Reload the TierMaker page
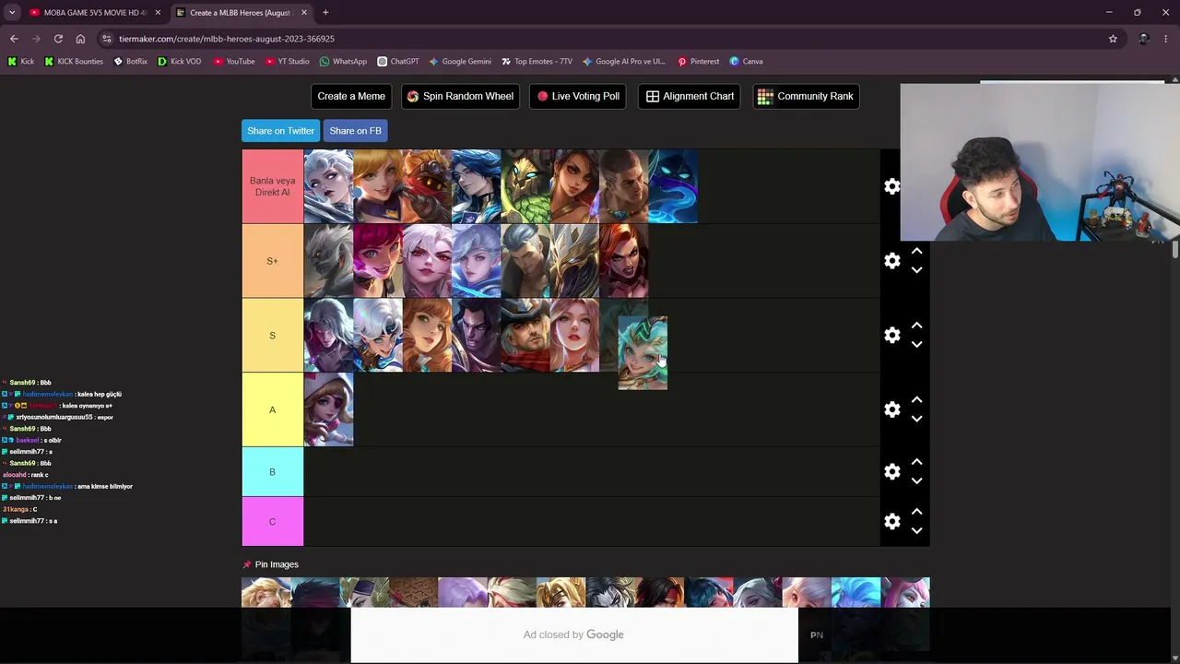This screenshot has height=664, width=1180. 58,39
